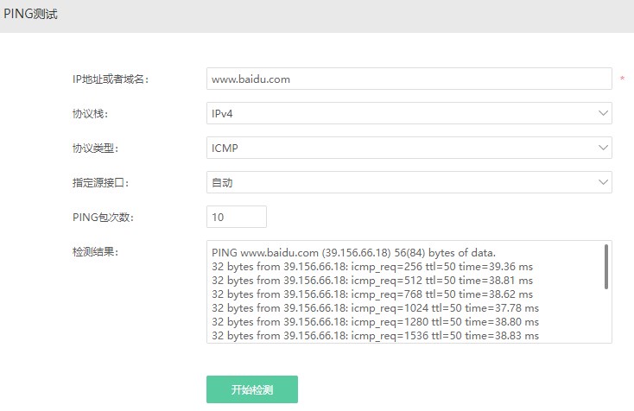Image resolution: width=634 pixels, height=411 pixels.
Task: Click the 指定源接口 label
Action: (101, 183)
